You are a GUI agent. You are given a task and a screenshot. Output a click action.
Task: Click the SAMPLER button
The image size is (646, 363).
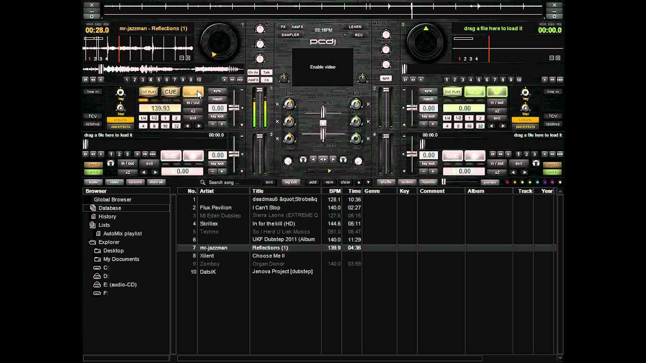(290, 35)
